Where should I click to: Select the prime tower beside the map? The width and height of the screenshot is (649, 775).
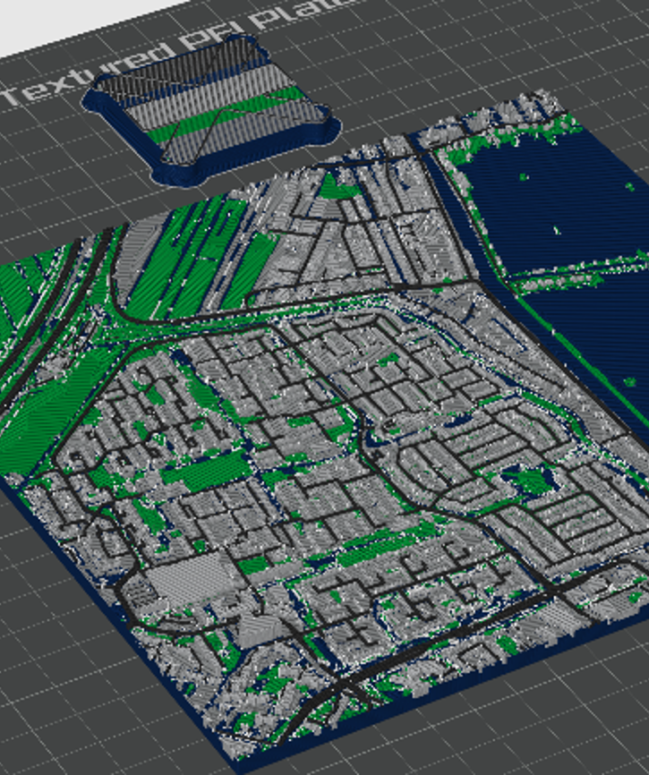pos(211,110)
